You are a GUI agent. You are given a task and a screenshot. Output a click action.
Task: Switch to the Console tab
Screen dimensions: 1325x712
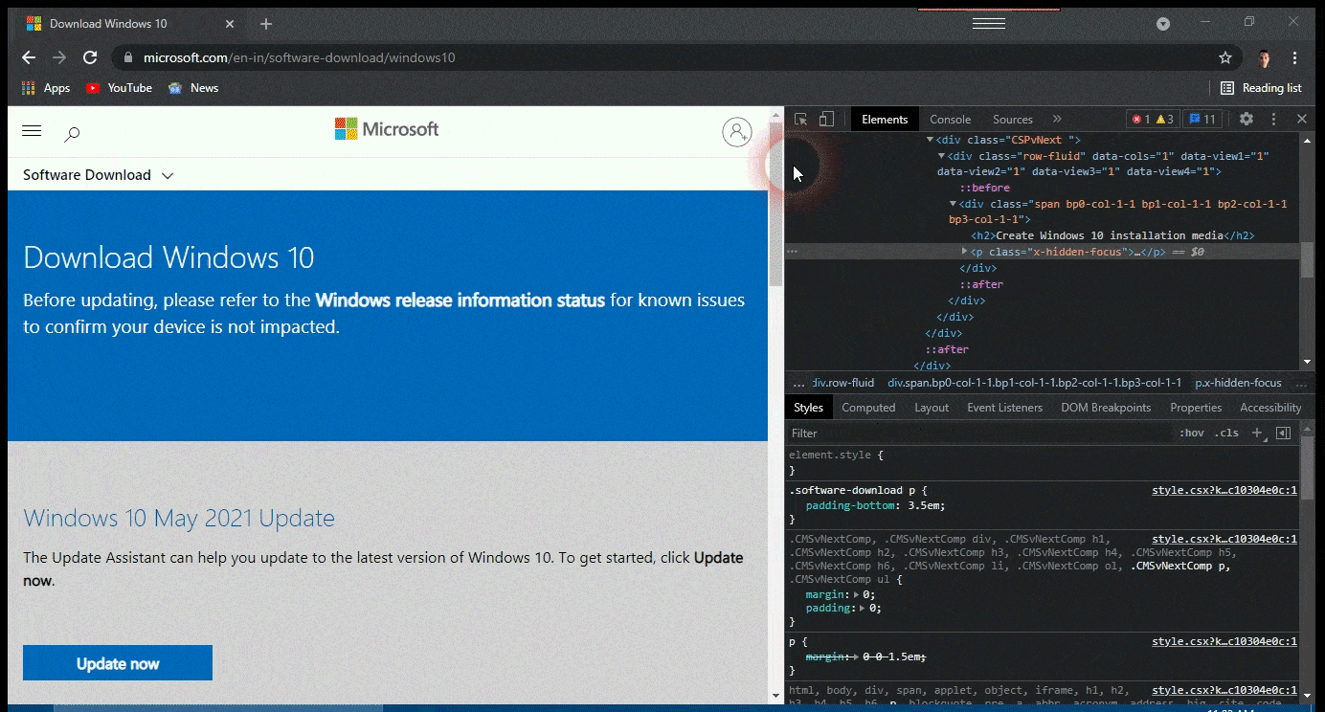tap(951, 120)
